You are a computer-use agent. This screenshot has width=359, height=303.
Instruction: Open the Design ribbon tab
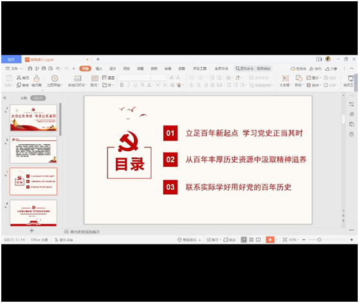coord(113,68)
